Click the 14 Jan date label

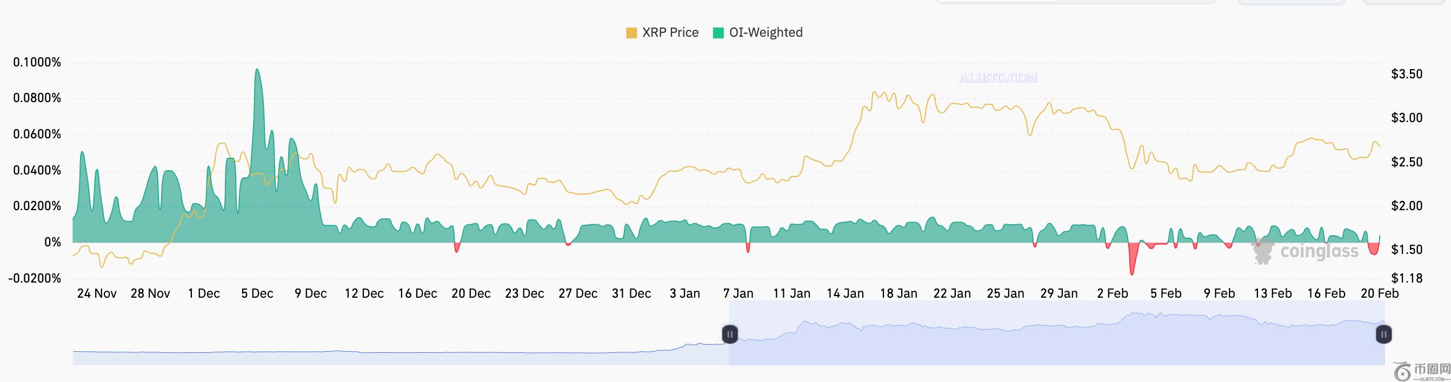(x=844, y=294)
